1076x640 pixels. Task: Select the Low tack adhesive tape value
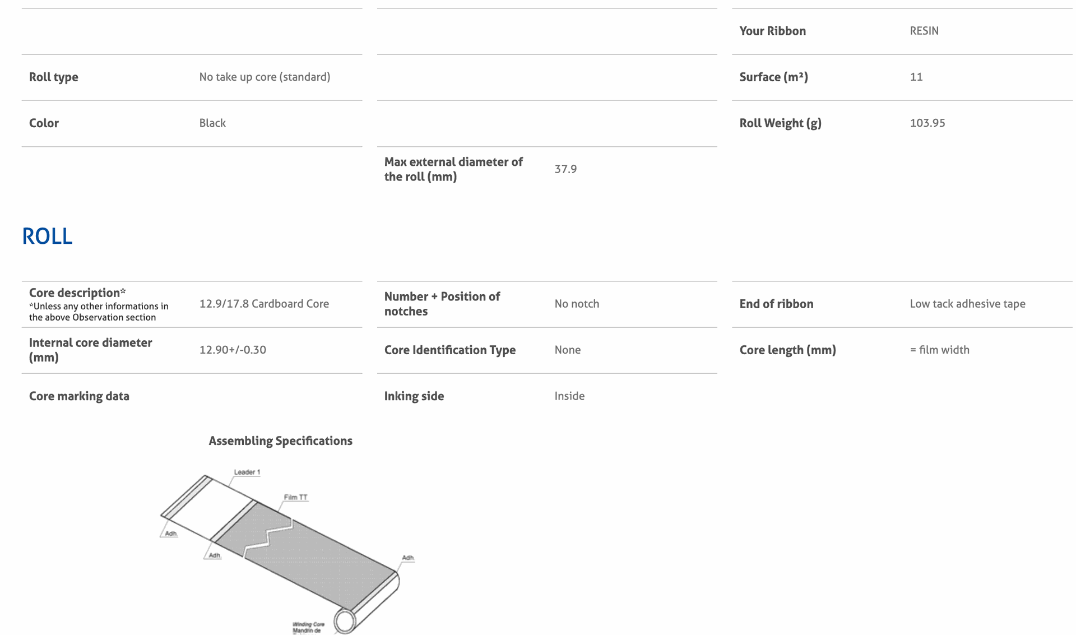click(967, 304)
